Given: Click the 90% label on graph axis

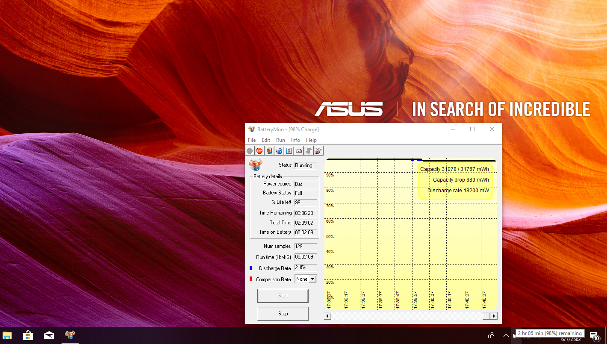Looking at the screenshot, I should tap(330, 175).
